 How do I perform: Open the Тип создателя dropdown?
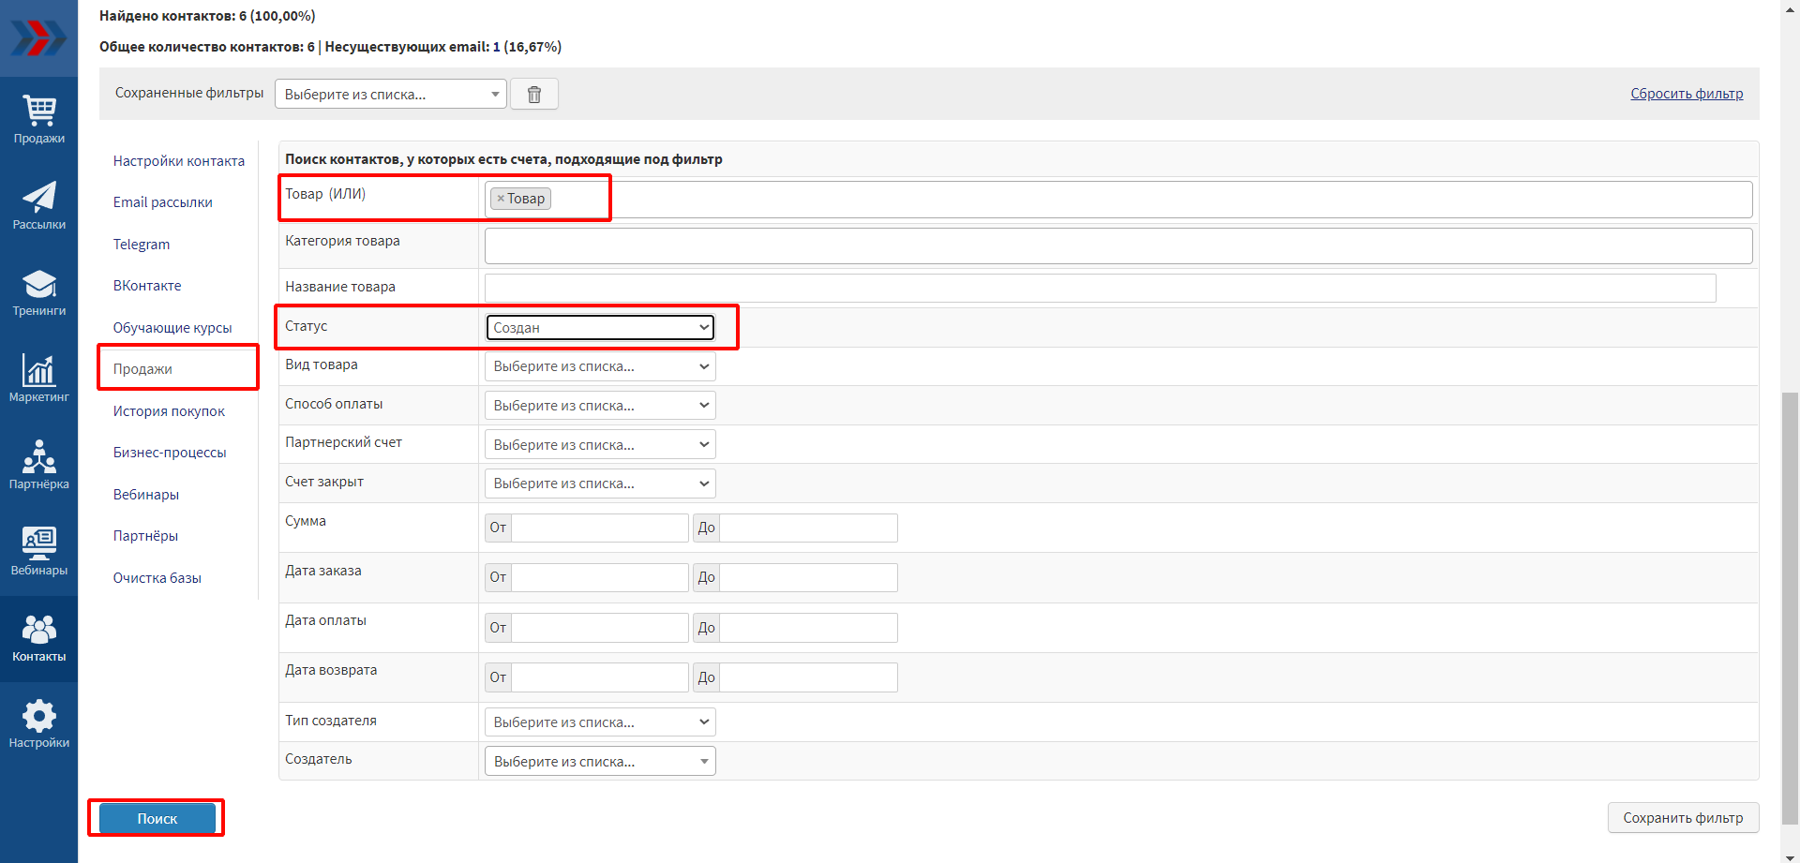coord(600,722)
